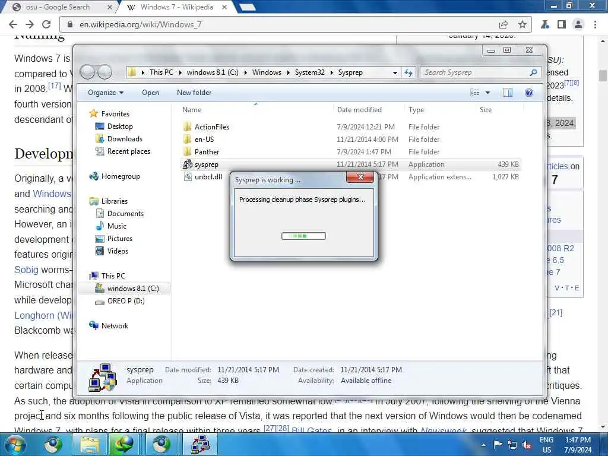
Task: Click the refresh button beside the address bar
Action: coord(408,72)
